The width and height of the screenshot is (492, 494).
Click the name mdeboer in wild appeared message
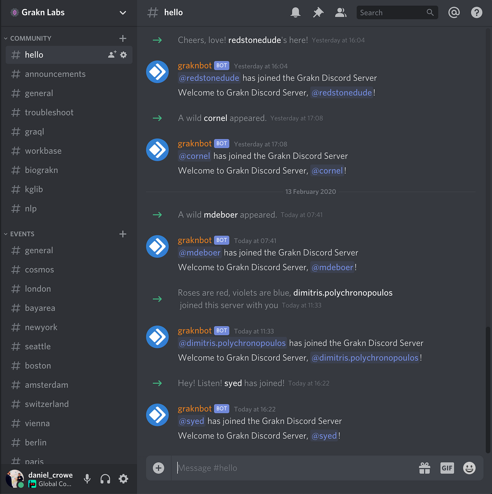coord(221,215)
